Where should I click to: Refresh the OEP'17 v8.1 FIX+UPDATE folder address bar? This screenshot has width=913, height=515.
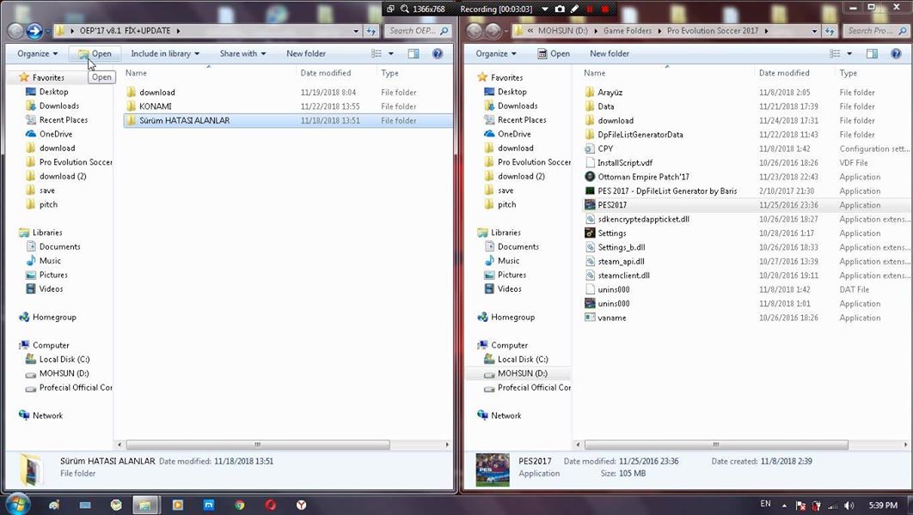pyautogui.click(x=371, y=31)
